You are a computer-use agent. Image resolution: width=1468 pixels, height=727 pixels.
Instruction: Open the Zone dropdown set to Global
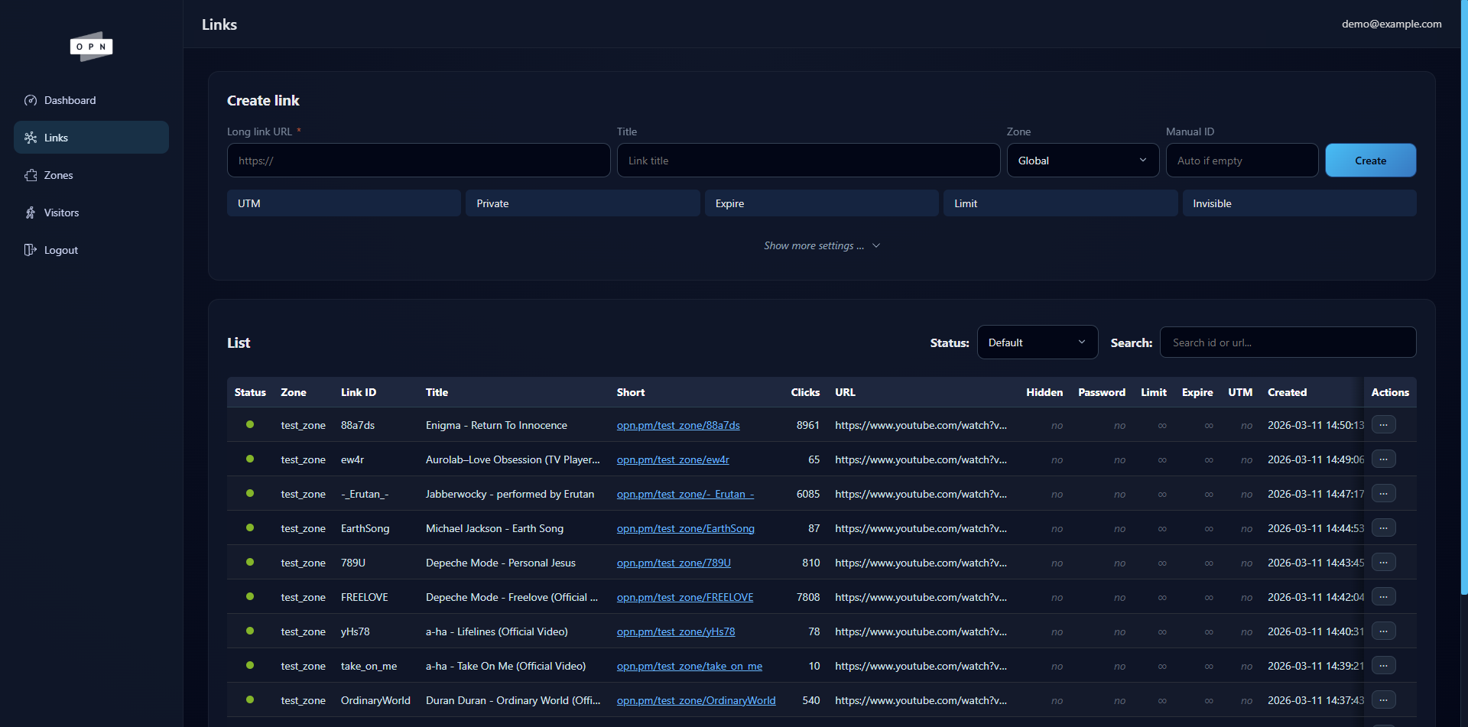click(x=1082, y=161)
